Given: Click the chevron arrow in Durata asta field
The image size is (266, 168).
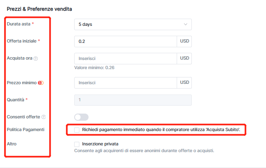Looking at the screenshot, I should [x=185, y=24].
